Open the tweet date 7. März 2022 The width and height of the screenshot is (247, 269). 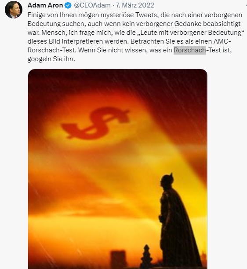click(135, 5)
